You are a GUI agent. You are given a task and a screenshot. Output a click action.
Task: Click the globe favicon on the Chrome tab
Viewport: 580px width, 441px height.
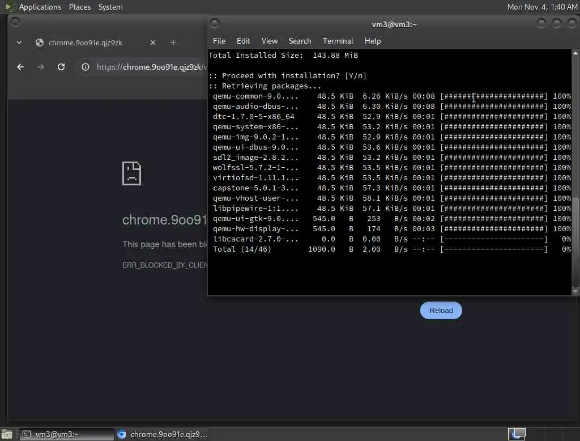[40, 43]
